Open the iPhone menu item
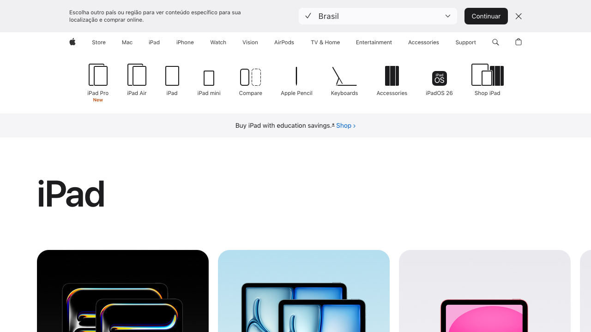The image size is (591, 332). tap(185, 42)
